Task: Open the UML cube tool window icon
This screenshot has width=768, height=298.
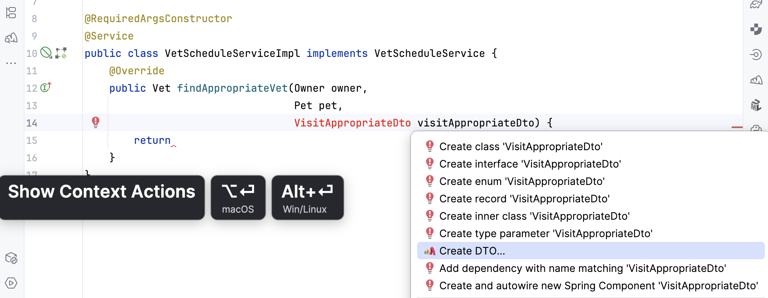Action: [x=756, y=105]
